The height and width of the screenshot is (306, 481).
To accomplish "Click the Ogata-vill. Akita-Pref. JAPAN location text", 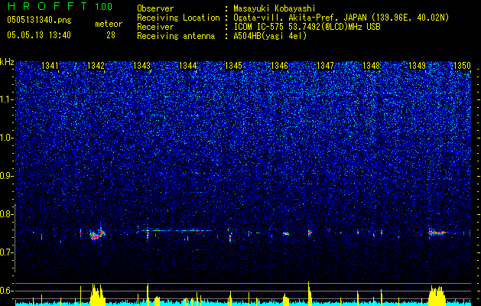I will tap(341, 18).
